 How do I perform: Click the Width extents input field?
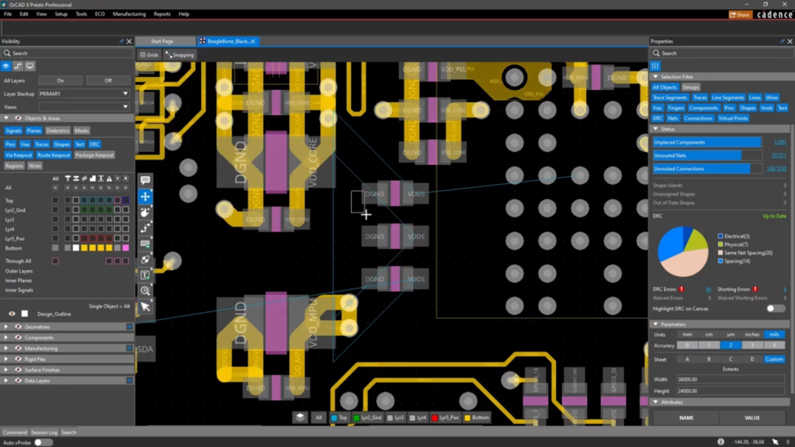coord(730,379)
